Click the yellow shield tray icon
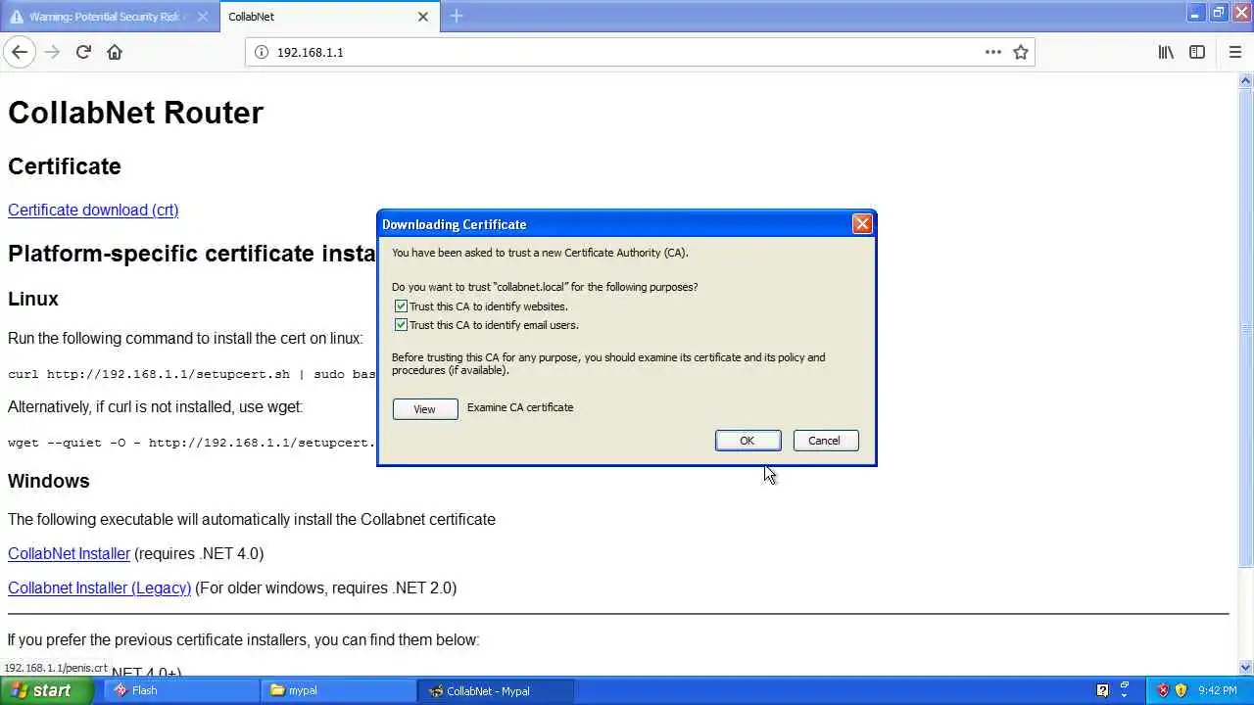 pyautogui.click(x=1181, y=690)
